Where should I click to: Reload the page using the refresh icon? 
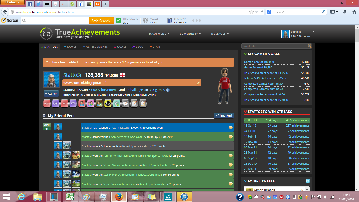(261, 12)
